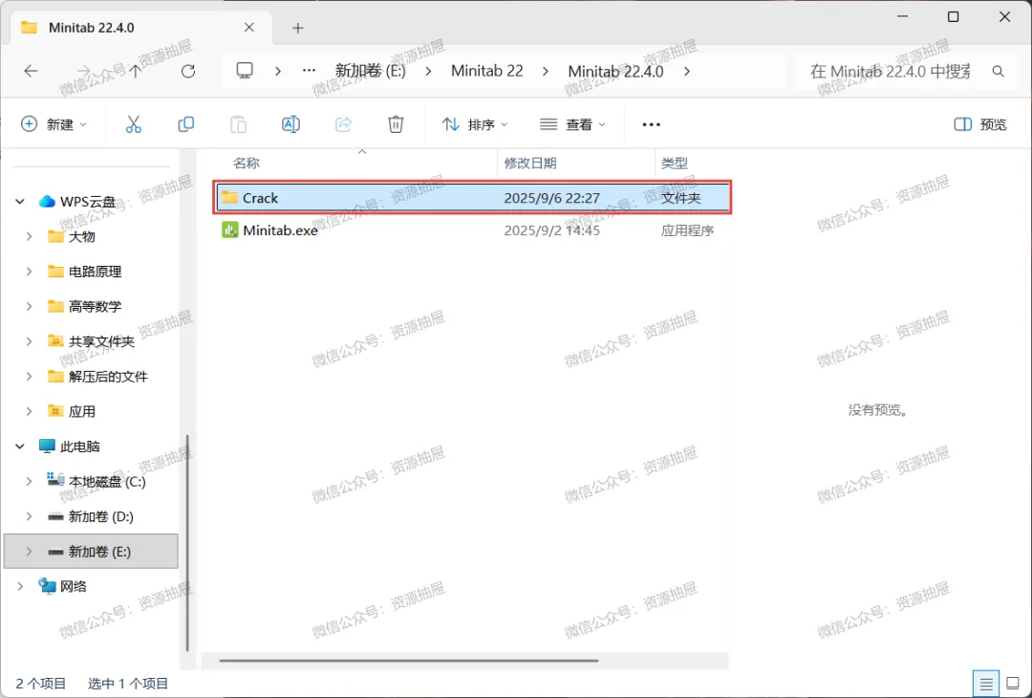Click the Crack folder icon

(229, 198)
